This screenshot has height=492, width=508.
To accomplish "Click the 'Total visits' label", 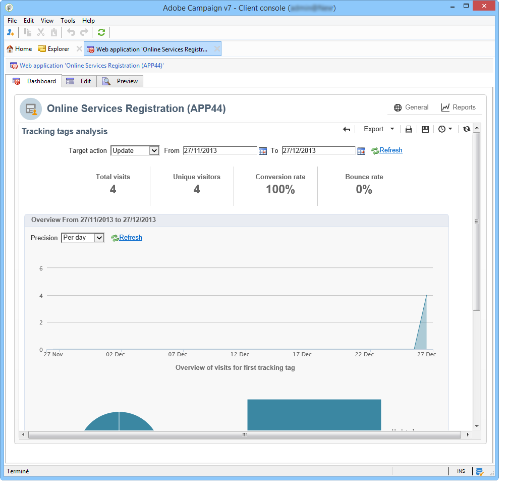I will click(x=112, y=177).
